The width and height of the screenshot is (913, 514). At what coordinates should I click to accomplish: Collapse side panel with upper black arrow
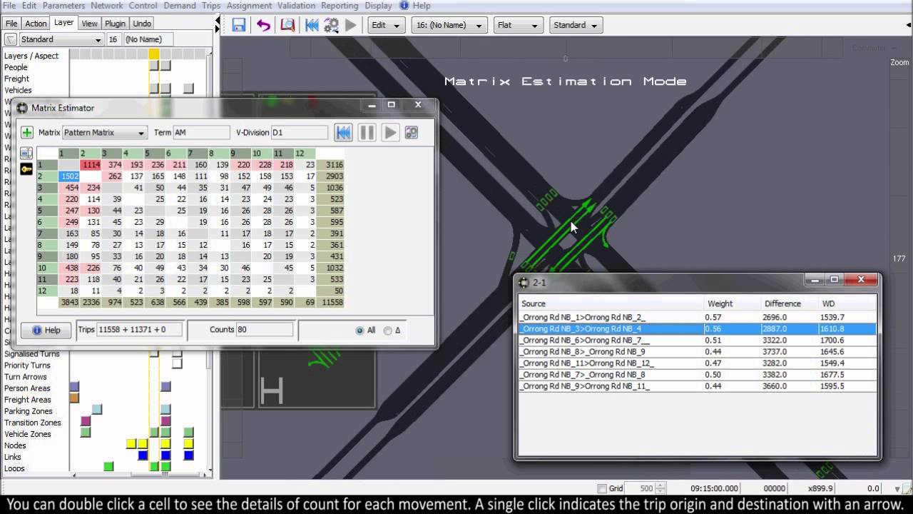tap(218, 21)
